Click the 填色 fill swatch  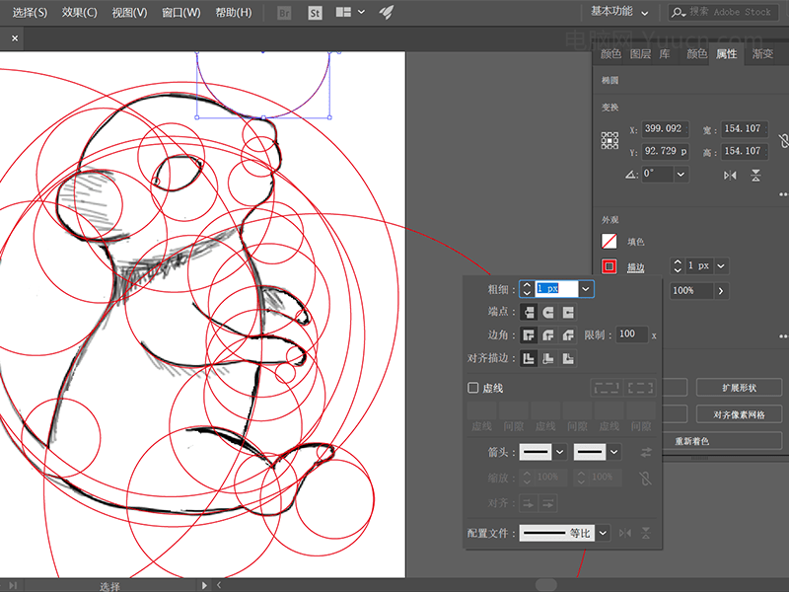tap(610, 242)
